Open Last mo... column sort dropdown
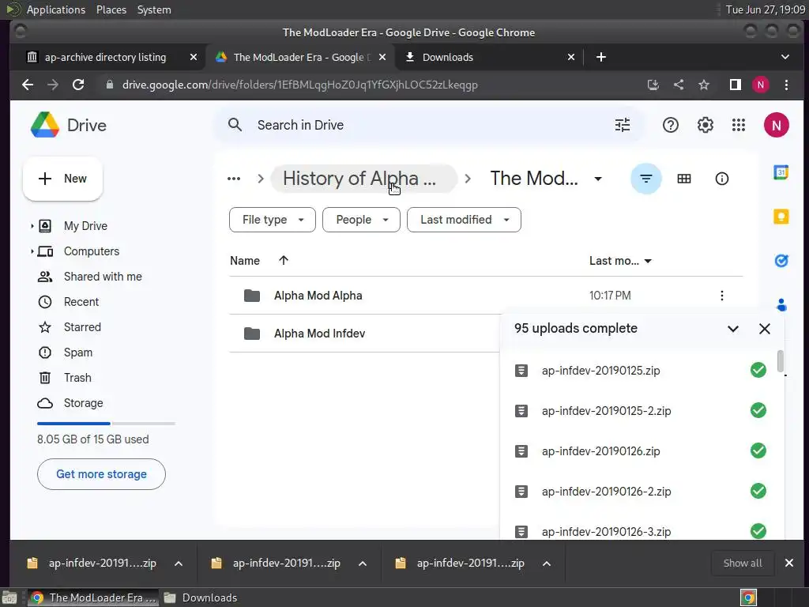Screen dimensions: 809x607 point(648,261)
